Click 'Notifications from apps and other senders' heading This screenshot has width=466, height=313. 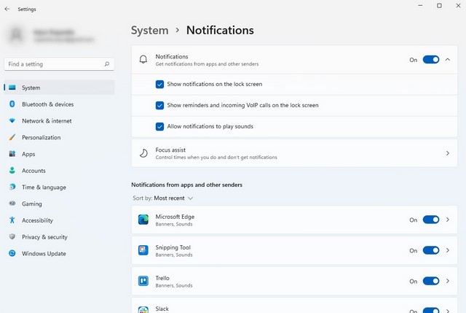pyautogui.click(x=186, y=185)
